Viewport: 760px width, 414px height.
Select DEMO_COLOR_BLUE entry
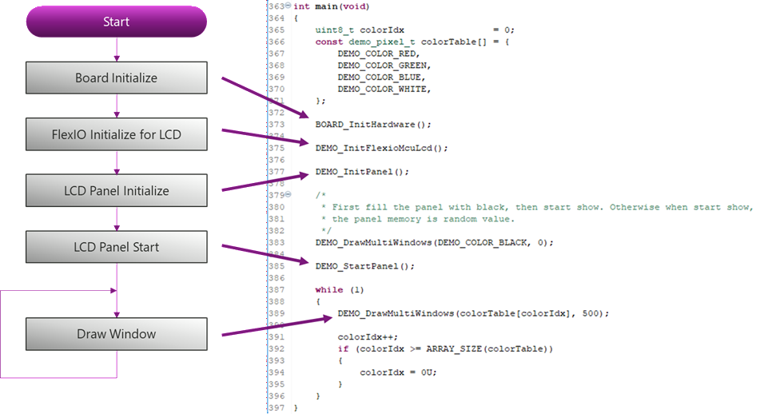pos(381,78)
